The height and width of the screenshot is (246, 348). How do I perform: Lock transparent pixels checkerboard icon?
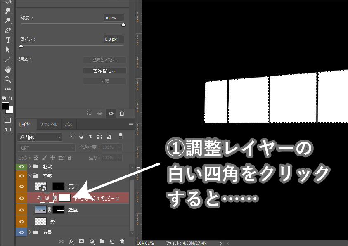pyautogui.click(x=36, y=158)
